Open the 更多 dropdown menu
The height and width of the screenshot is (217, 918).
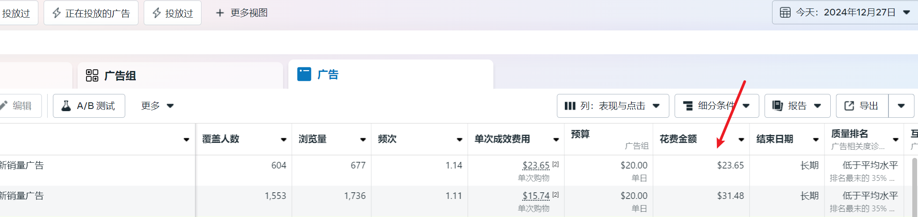[157, 106]
